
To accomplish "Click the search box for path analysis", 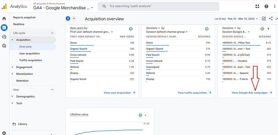I will 158,6.
